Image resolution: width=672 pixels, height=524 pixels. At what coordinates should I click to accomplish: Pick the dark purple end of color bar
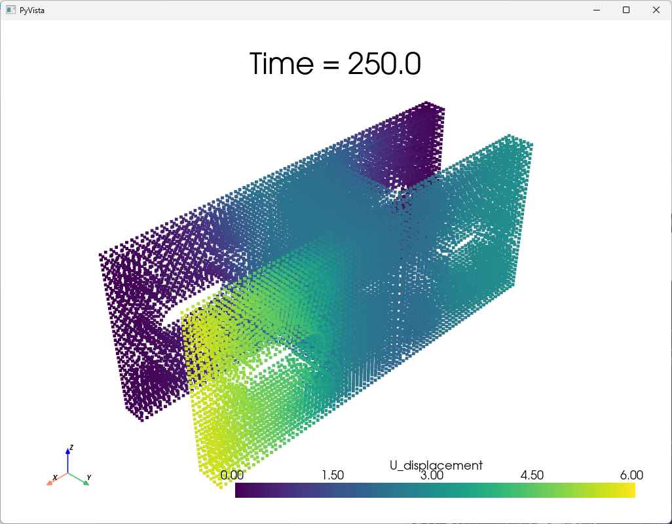pyautogui.click(x=241, y=491)
